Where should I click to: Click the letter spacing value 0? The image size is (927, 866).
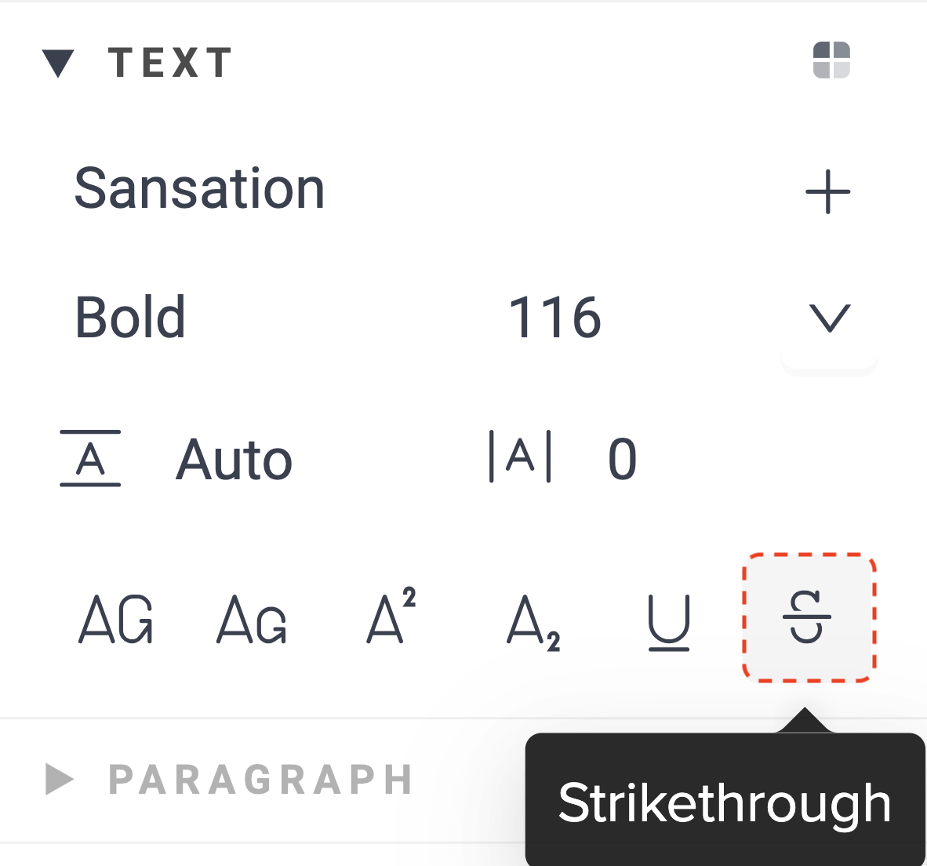tap(622, 460)
